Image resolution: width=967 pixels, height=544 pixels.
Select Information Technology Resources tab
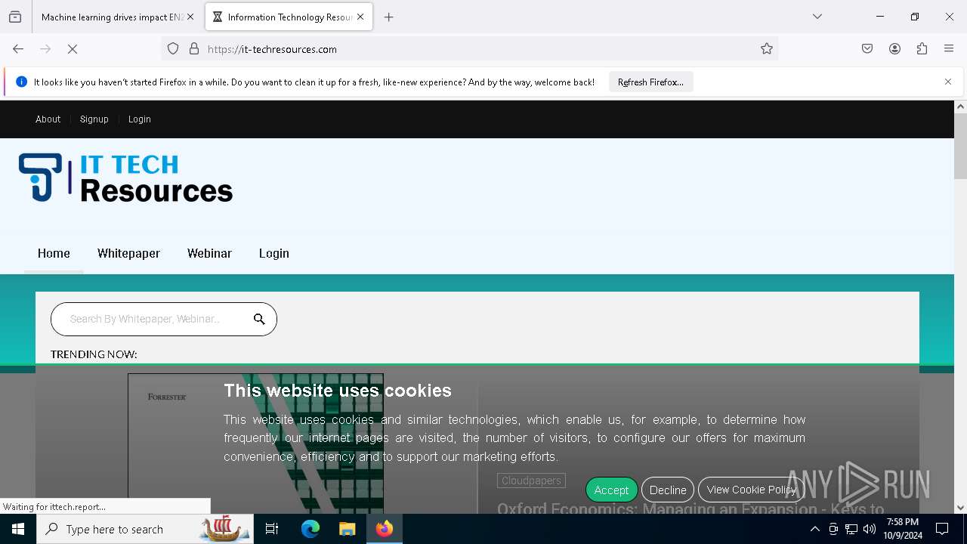289,17
